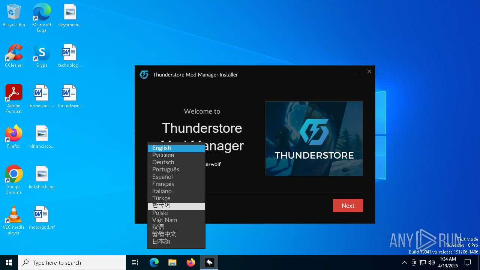The width and height of the screenshot is (480, 270).
Task: Launch Edge from the taskbar
Action: [x=154, y=262]
